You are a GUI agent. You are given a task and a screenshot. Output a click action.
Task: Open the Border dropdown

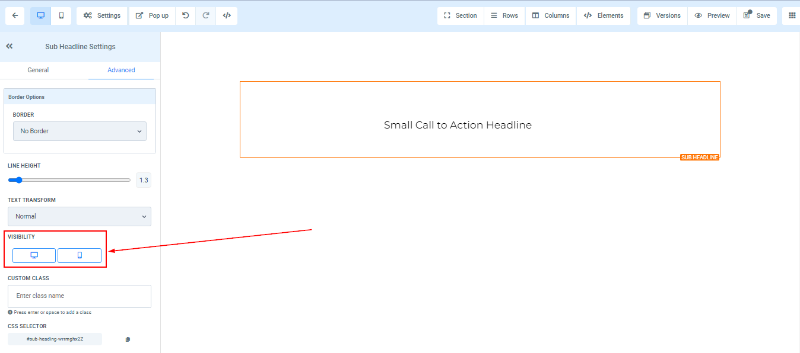pyautogui.click(x=80, y=131)
